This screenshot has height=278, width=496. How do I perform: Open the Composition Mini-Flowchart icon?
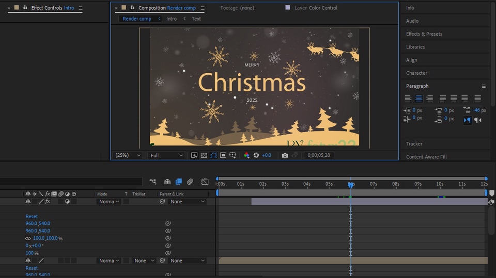153,182
